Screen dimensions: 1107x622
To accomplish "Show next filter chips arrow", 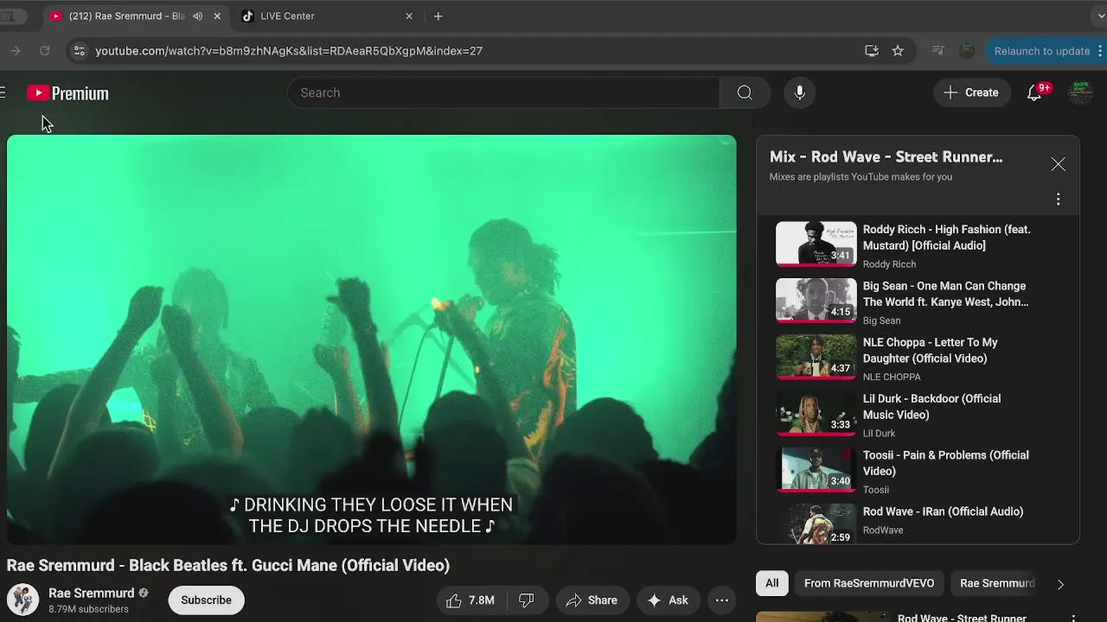I will tap(1060, 584).
